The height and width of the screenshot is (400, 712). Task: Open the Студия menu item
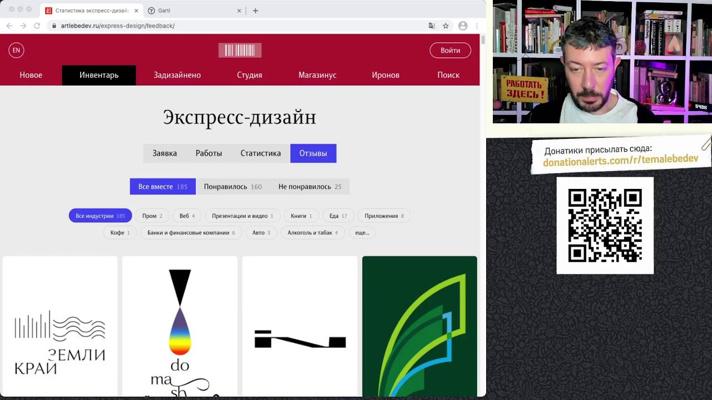pos(249,75)
